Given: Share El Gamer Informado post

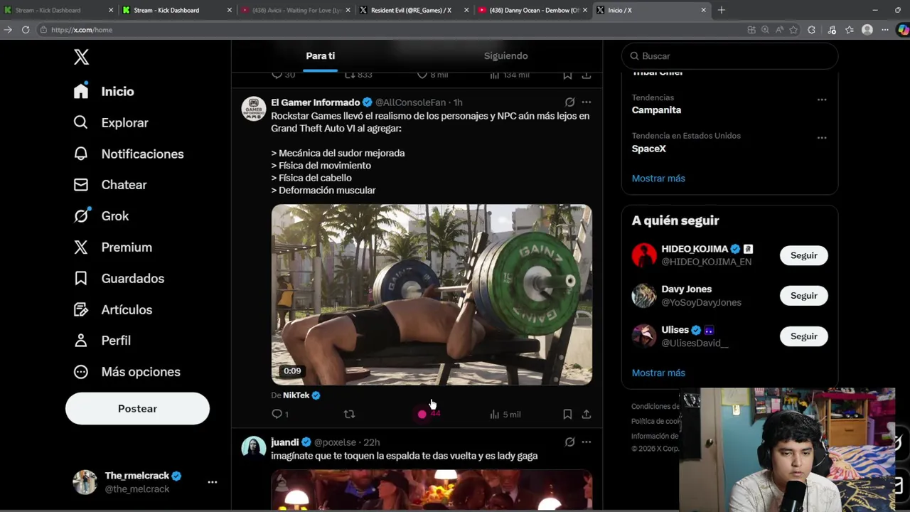Looking at the screenshot, I should 586,414.
